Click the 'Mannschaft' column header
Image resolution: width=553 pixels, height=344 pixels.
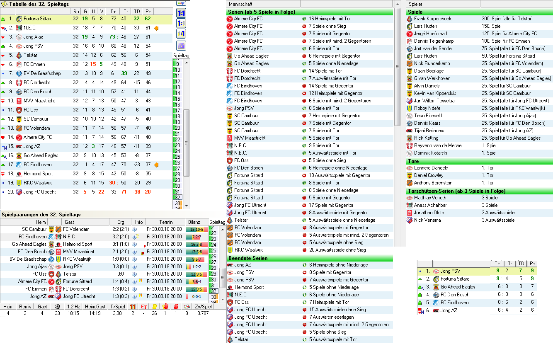(263, 4)
